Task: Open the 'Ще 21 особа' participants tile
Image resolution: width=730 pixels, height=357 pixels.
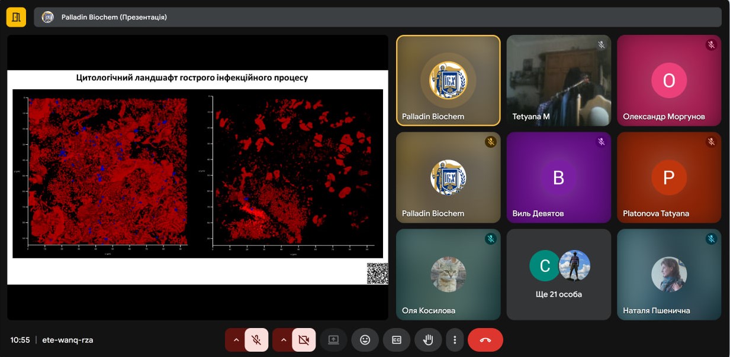Action: coord(558,274)
